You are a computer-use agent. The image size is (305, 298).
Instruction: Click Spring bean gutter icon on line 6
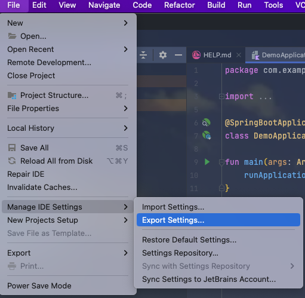206,122
